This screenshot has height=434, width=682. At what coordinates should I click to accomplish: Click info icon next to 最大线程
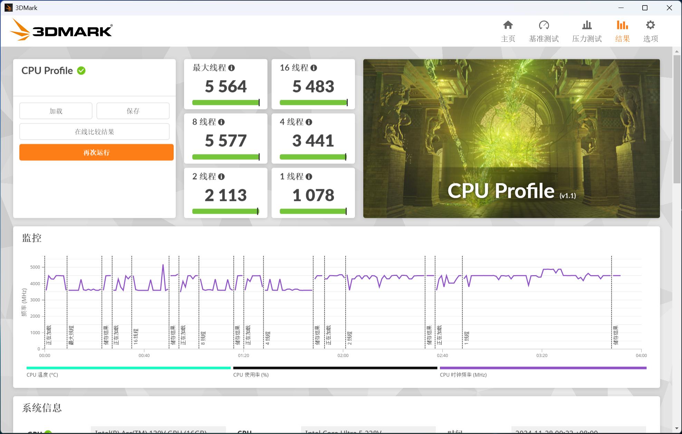pyautogui.click(x=231, y=68)
